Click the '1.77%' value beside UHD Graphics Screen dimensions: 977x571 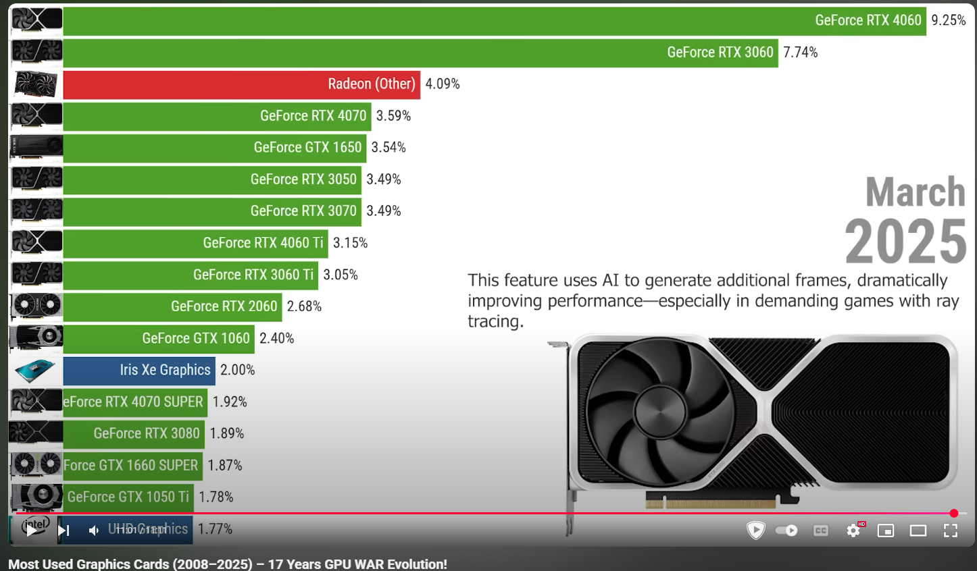pyautogui.click(x=216, y=528)
